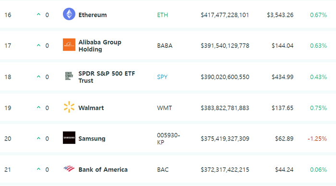Click the green up arrow beside rank 20

coord(38,138)
